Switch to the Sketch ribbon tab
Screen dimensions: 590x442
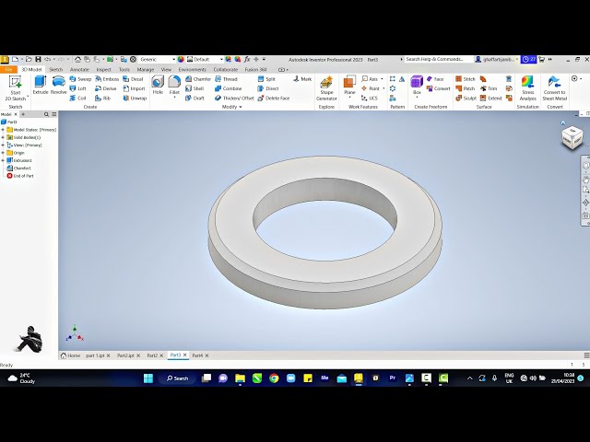point(55,70)
